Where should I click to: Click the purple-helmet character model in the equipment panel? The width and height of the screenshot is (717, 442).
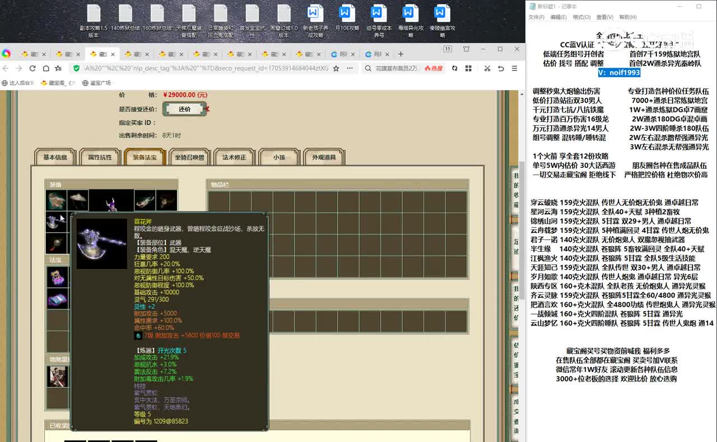pyautogui.click(x=111, y=201)
